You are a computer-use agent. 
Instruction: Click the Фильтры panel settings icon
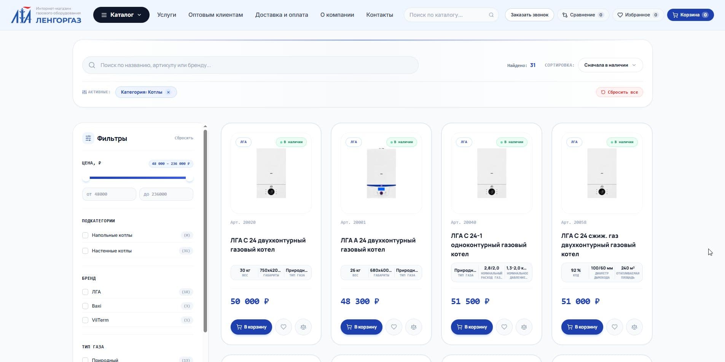click(88, 138)
